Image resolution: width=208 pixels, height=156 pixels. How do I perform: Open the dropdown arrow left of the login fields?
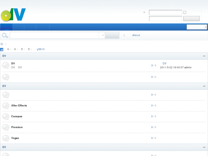[x=144, y=12]
